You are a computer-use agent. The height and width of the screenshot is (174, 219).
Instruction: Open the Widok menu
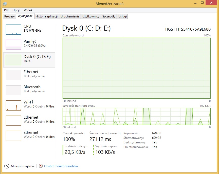pyautogui.click(x=28, y=10)
